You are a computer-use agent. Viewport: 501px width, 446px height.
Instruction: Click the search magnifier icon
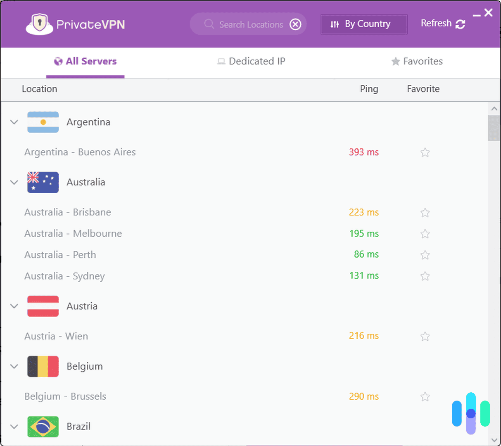[x=209, y=24]
